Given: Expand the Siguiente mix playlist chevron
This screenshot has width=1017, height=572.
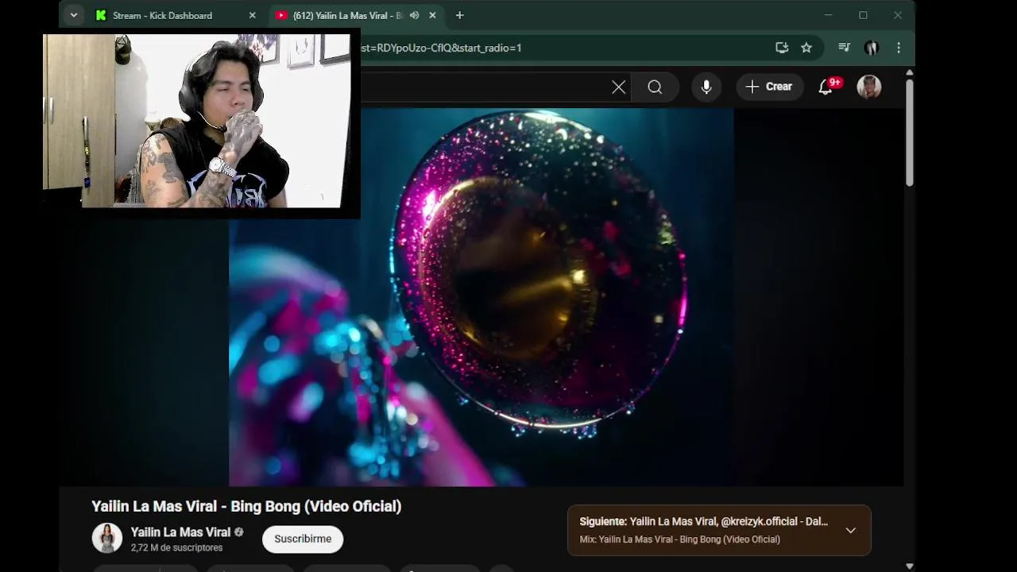Looking at the screenshot, I should coord(851,530).
